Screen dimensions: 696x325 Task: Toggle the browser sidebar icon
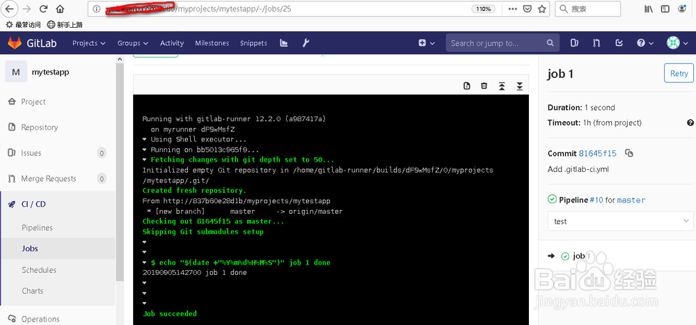click(665, 8)
